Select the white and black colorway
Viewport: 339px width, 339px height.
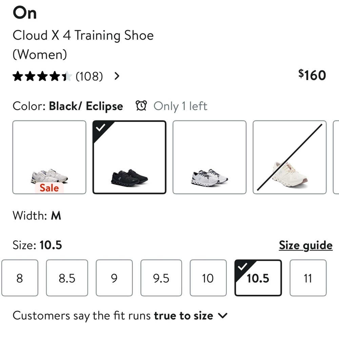[x=209, y=157]
